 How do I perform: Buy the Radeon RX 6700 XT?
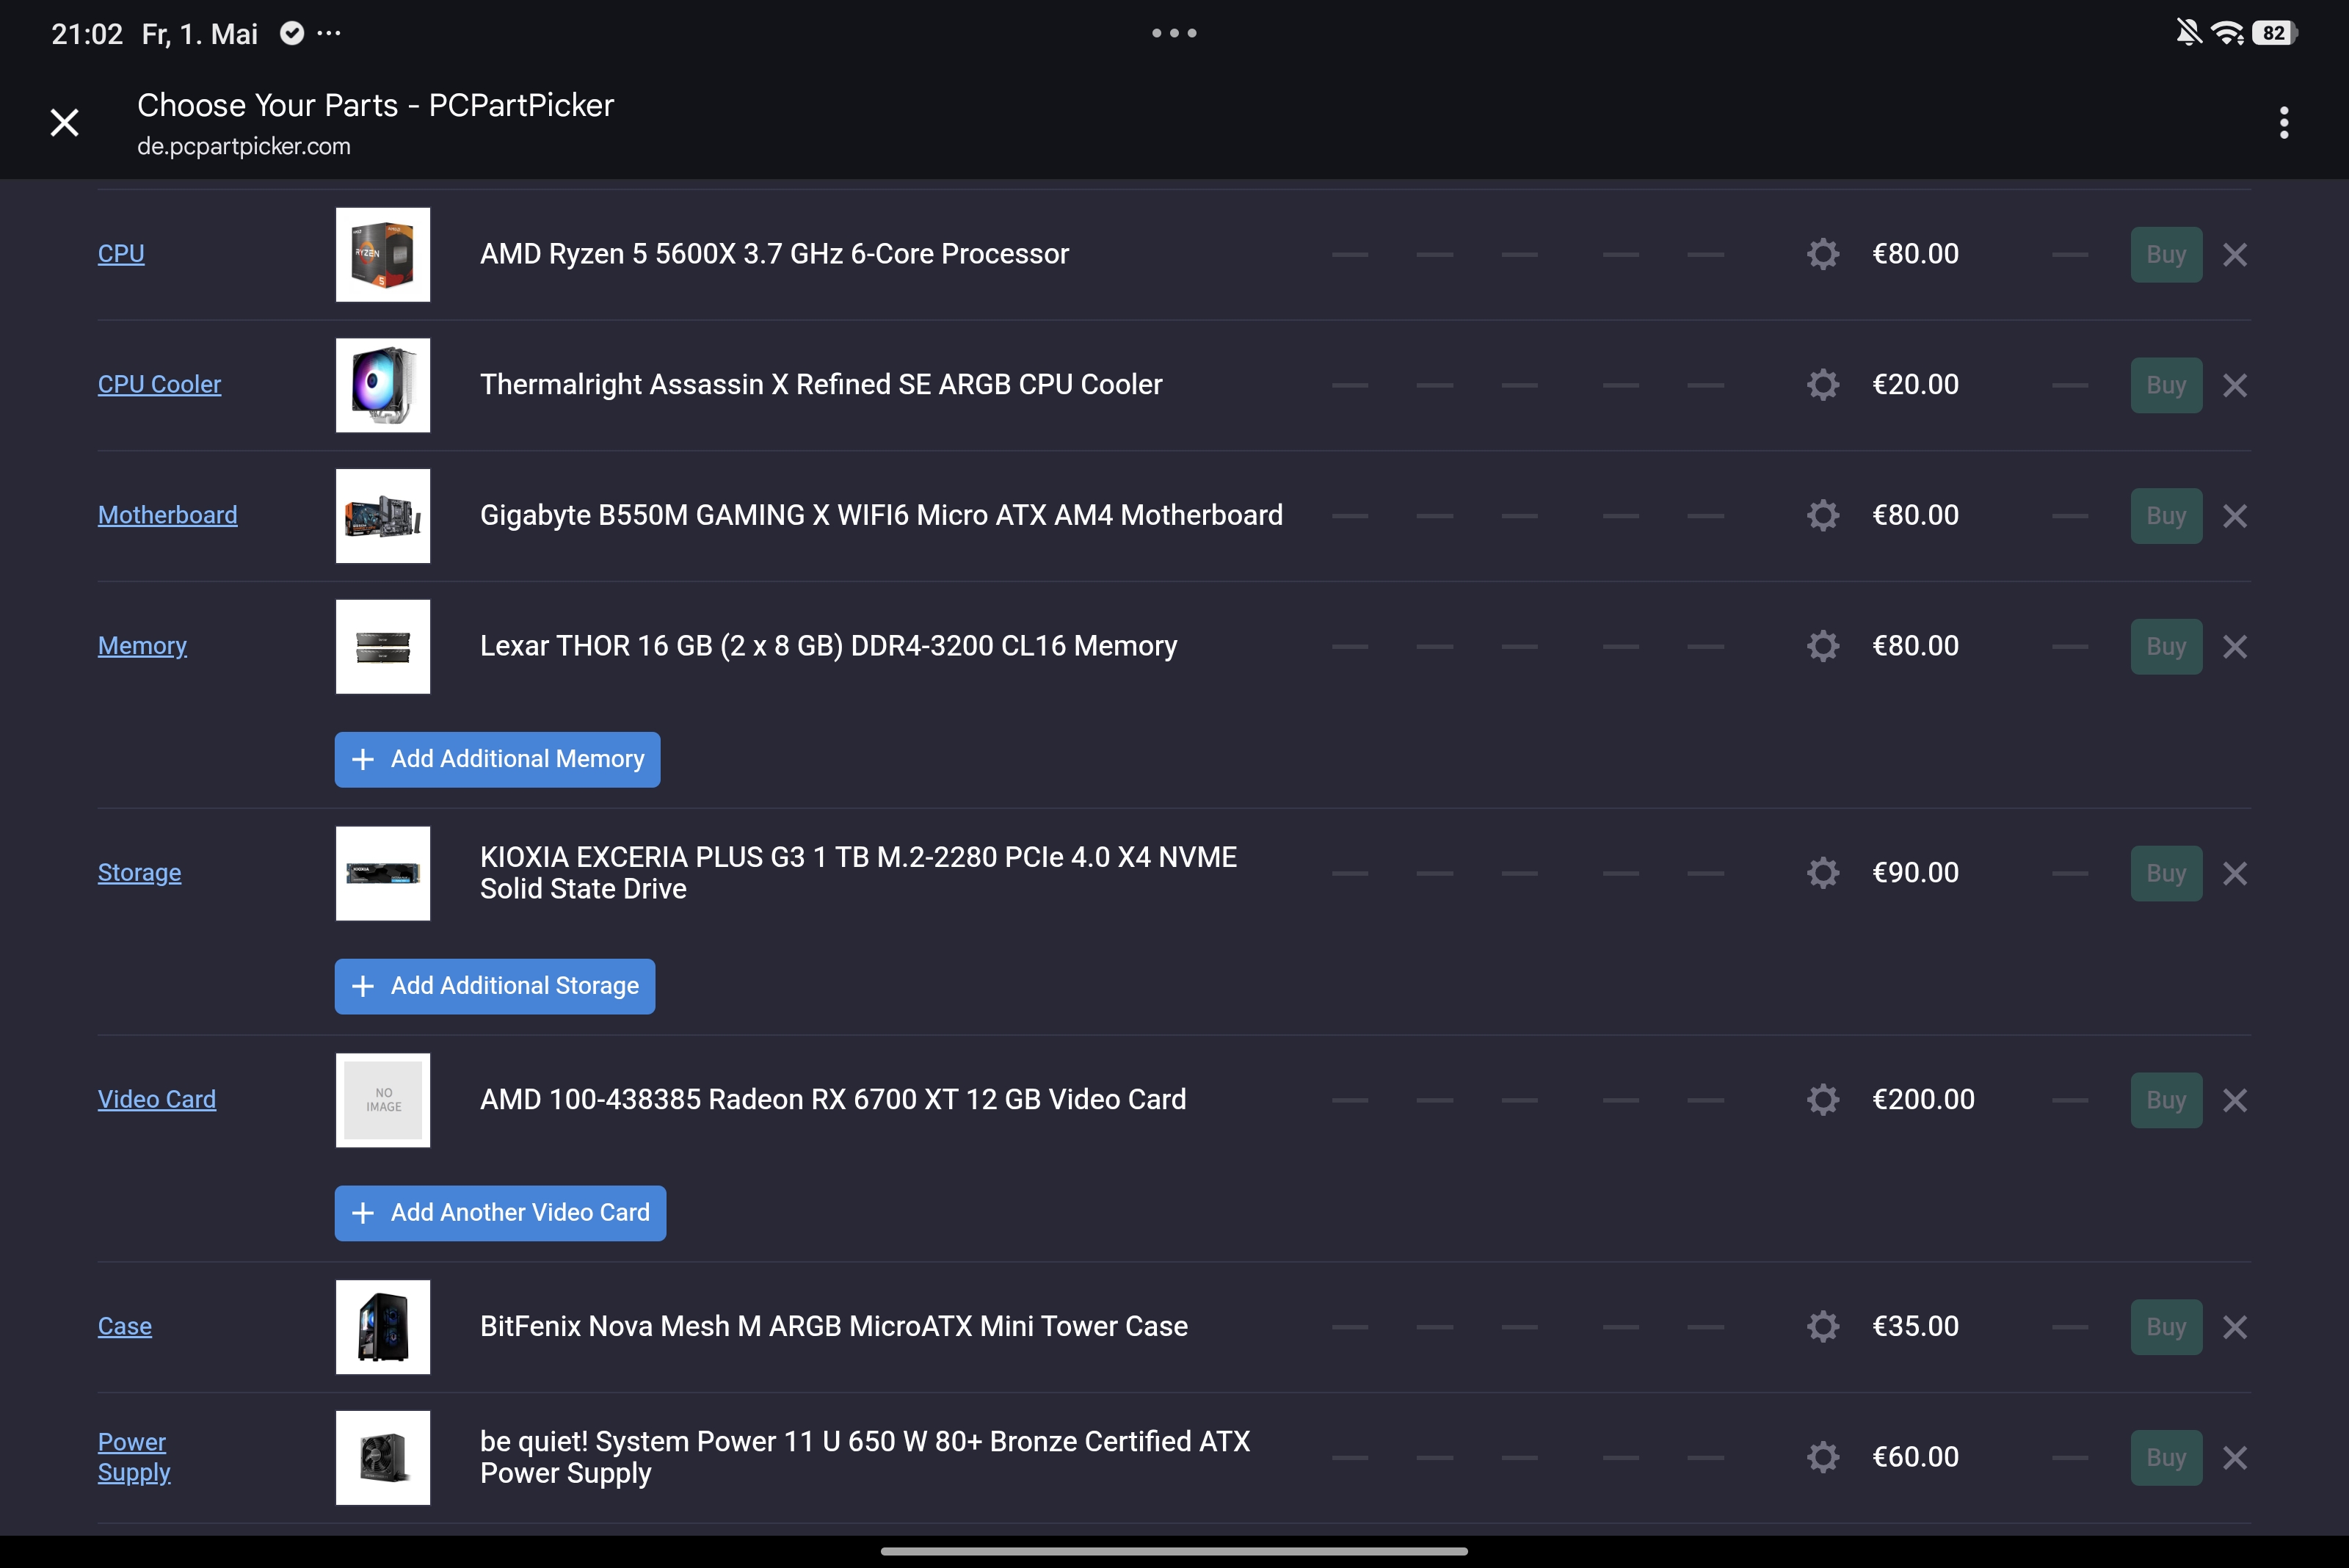click(2166, 1100)
